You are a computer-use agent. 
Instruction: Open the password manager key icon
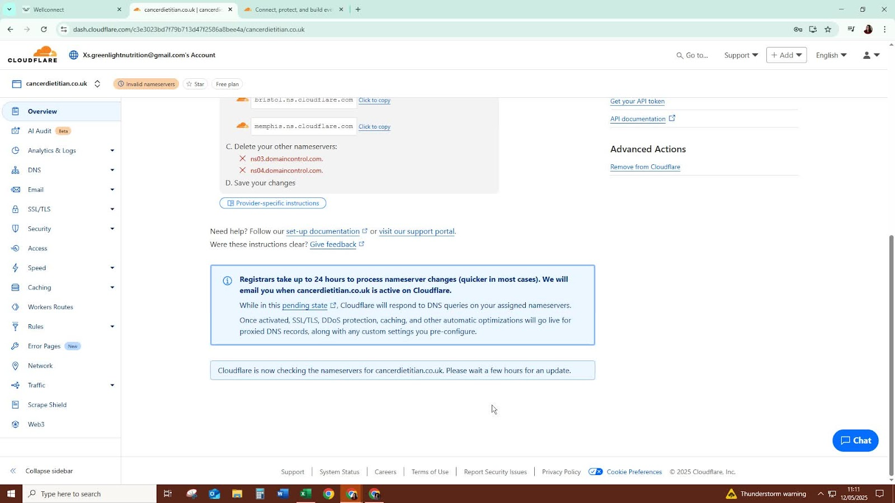click(798, 29)
